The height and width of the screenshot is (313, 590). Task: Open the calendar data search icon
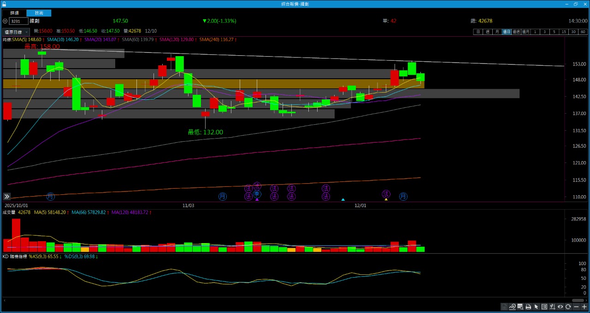pos(520,307)
